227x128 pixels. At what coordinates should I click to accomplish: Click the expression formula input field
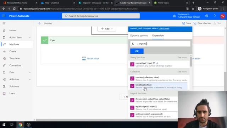click(160, 44)
